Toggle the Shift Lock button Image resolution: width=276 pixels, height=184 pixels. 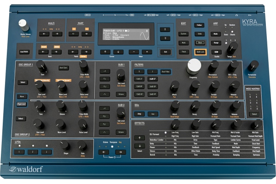(x=201, y=52)
